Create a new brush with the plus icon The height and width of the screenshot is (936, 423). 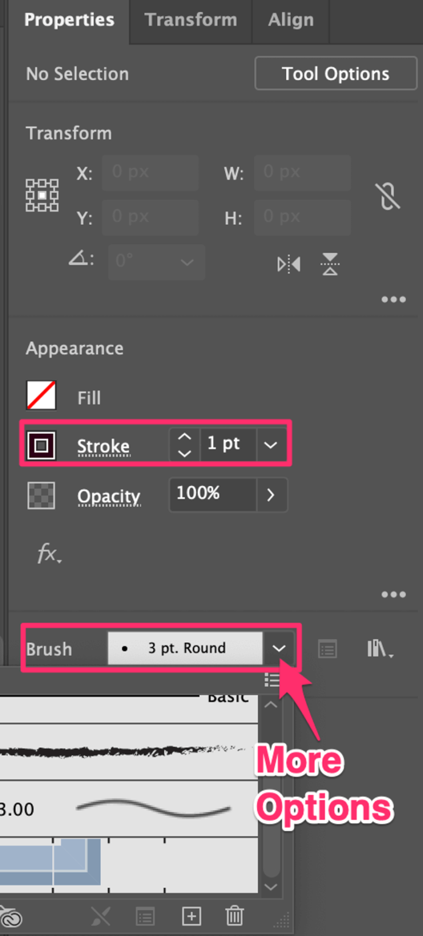191,916
